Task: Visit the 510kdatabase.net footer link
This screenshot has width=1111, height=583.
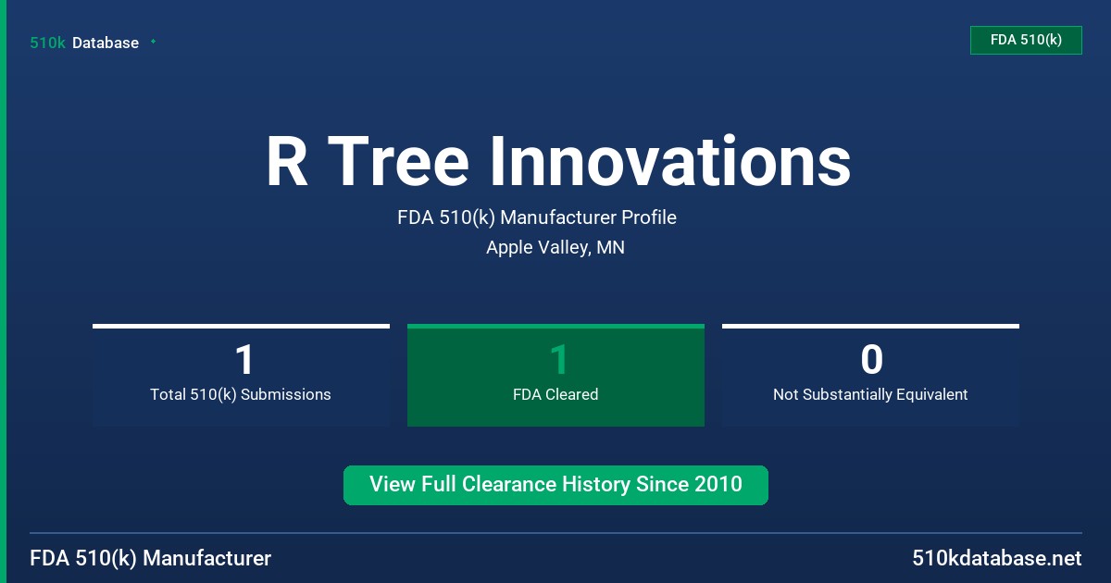Action: click(997, 558)
